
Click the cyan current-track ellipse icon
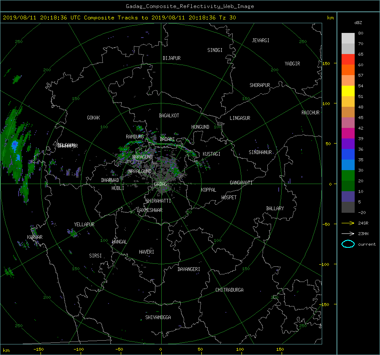pyautogui.click(x=348, y=244)
